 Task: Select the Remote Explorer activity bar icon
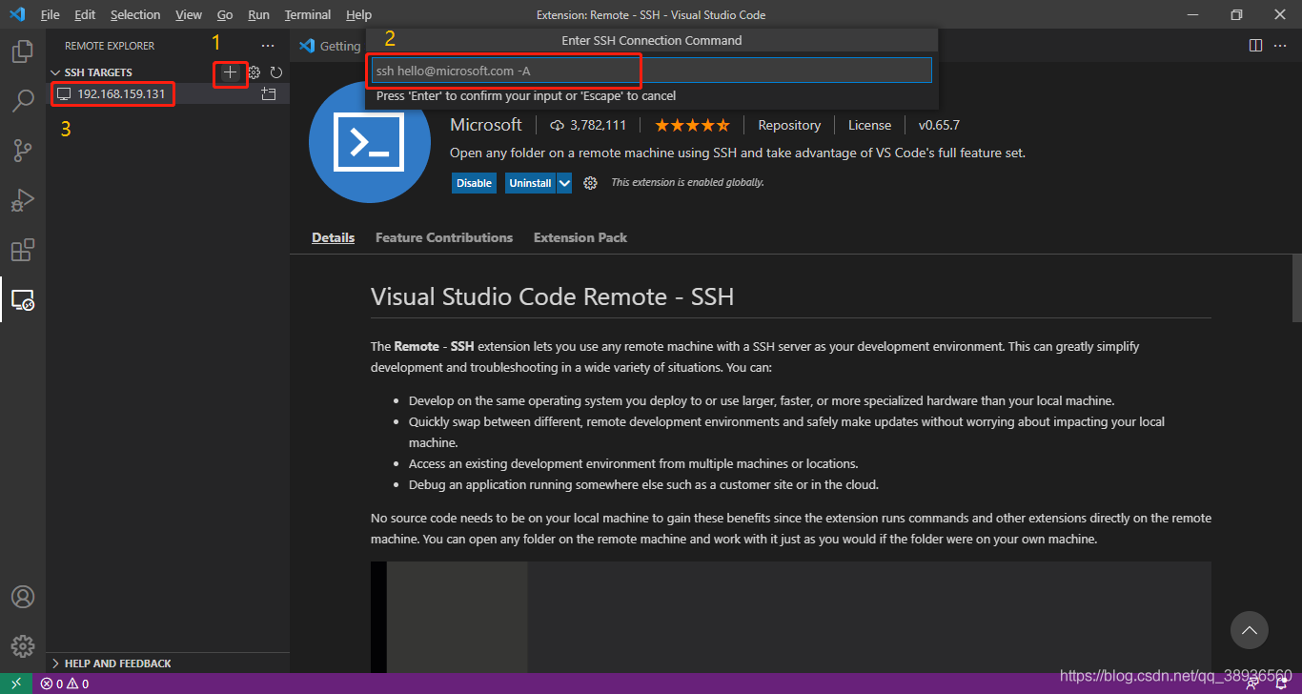pos(23,299)
